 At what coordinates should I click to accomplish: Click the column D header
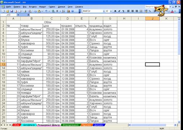pyautogui.click(x=68, y=19)
